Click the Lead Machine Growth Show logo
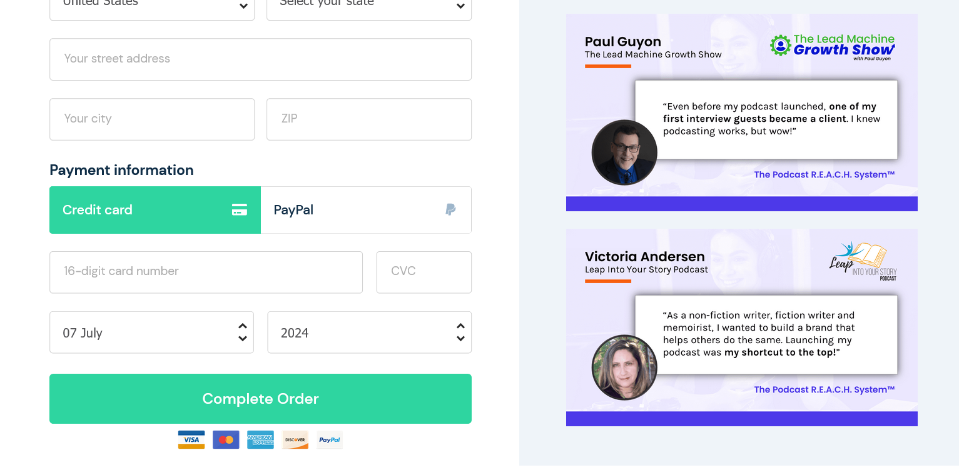This screenshot has height=470, width=969. [833, 47]
